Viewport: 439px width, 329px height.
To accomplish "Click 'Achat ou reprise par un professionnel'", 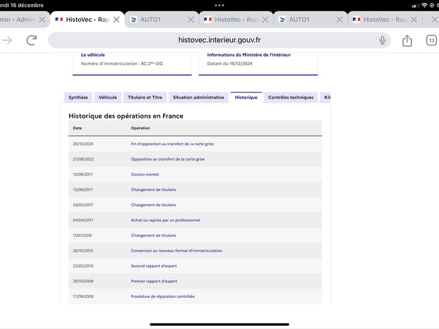I will point(166,220).
